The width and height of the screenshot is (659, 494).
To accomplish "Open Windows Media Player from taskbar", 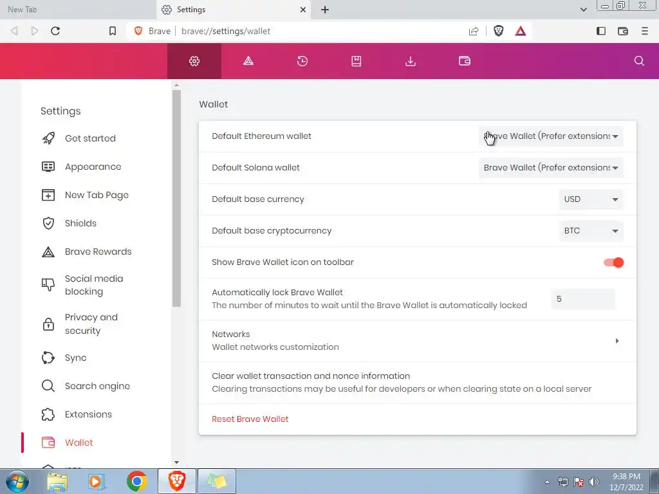I will (x=96, y=482).
